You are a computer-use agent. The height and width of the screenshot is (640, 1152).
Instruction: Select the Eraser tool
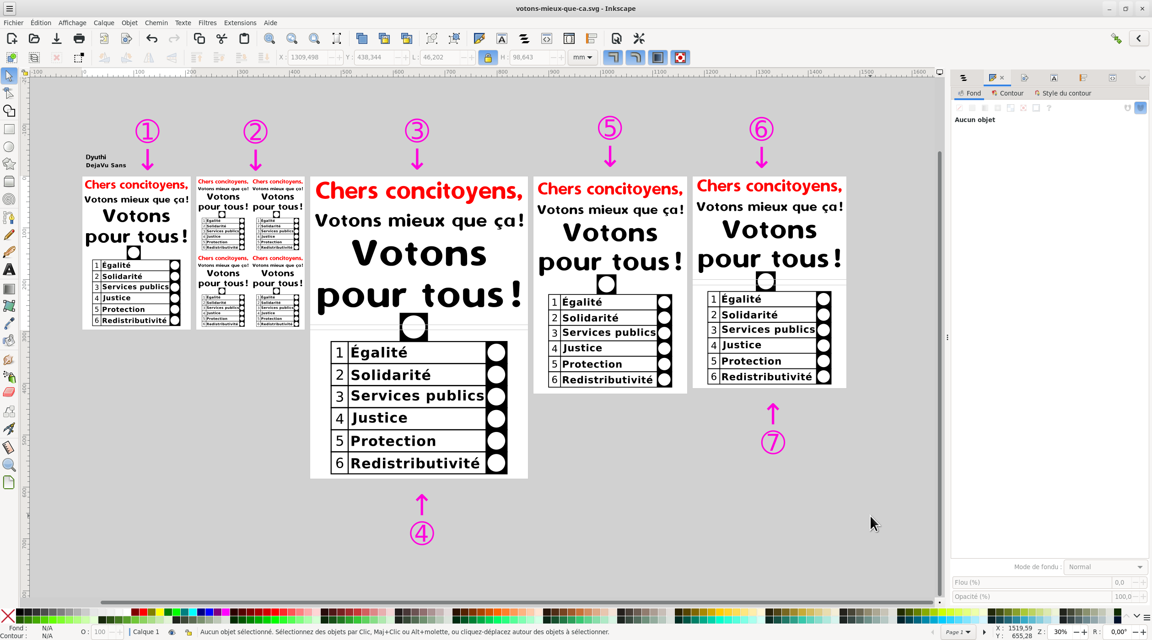coord(9,392)
